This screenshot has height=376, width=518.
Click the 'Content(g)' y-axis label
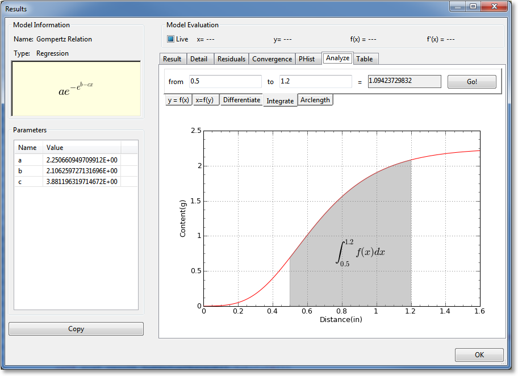(x=183, y=219)
